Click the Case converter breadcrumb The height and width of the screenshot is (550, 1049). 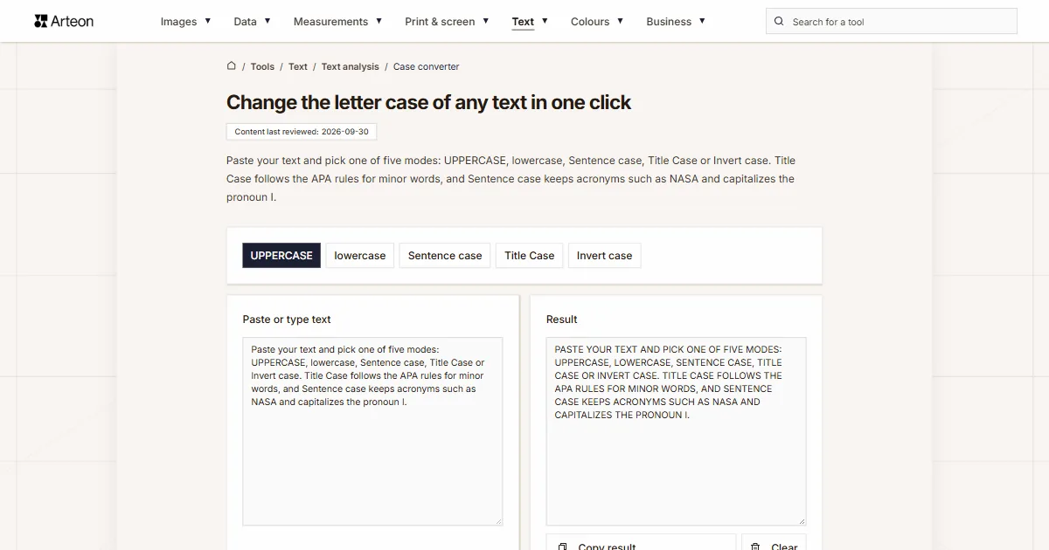pos(426,66)
